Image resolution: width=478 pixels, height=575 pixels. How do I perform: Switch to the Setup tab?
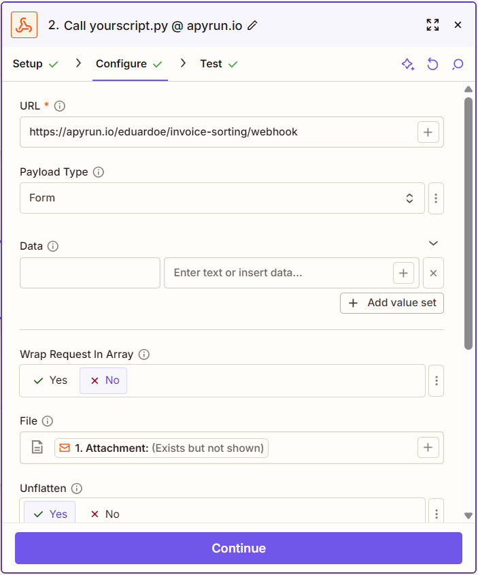click(x=28, y=63)
